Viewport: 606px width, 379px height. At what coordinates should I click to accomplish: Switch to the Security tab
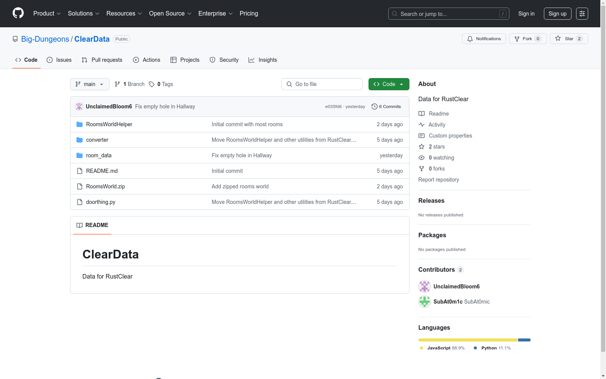tap(224, 60)
